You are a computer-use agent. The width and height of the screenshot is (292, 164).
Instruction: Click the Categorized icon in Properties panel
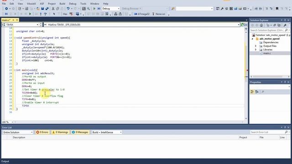coord(252,92)
